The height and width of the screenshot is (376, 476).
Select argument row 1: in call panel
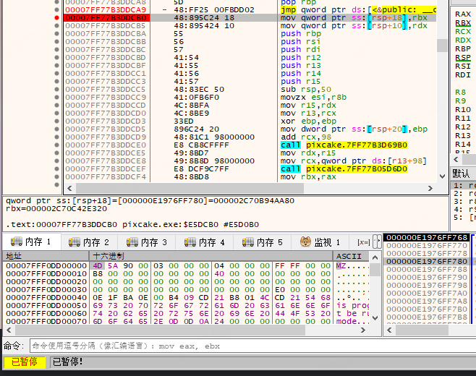click(x=463, y=185)
